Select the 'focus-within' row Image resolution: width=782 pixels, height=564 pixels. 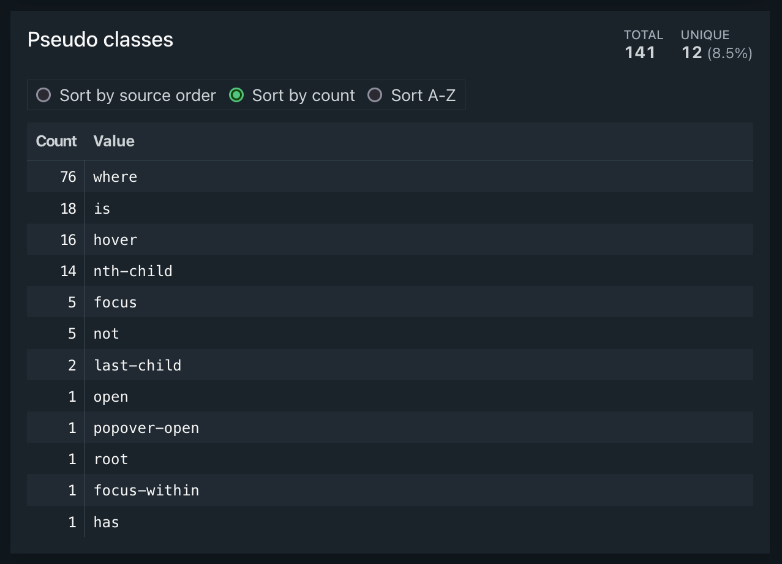point(146,491)
